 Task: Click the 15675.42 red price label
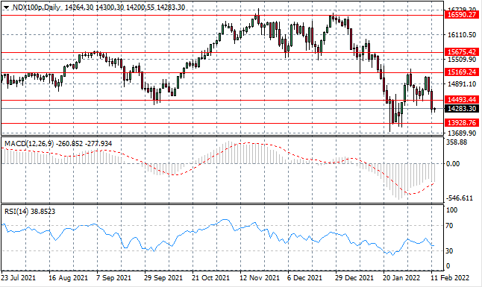[462, 51]
